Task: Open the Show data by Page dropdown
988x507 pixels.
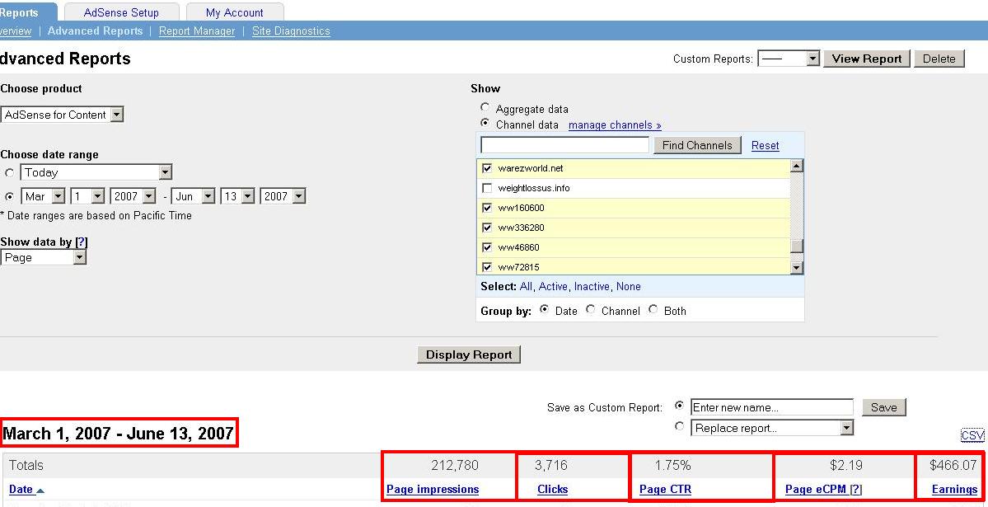Action: pyautogui.click(x=44, y=257)
